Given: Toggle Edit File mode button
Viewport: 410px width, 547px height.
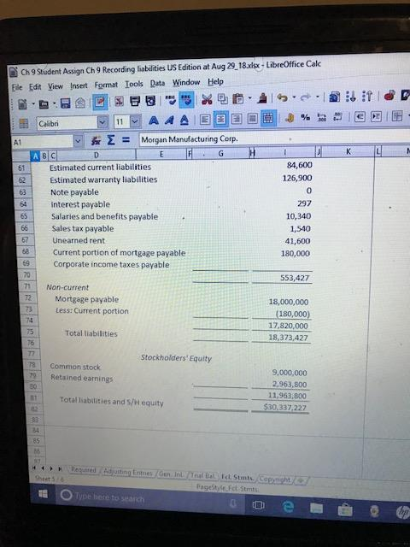Looking at the screenshot, I should coord(100,103).
